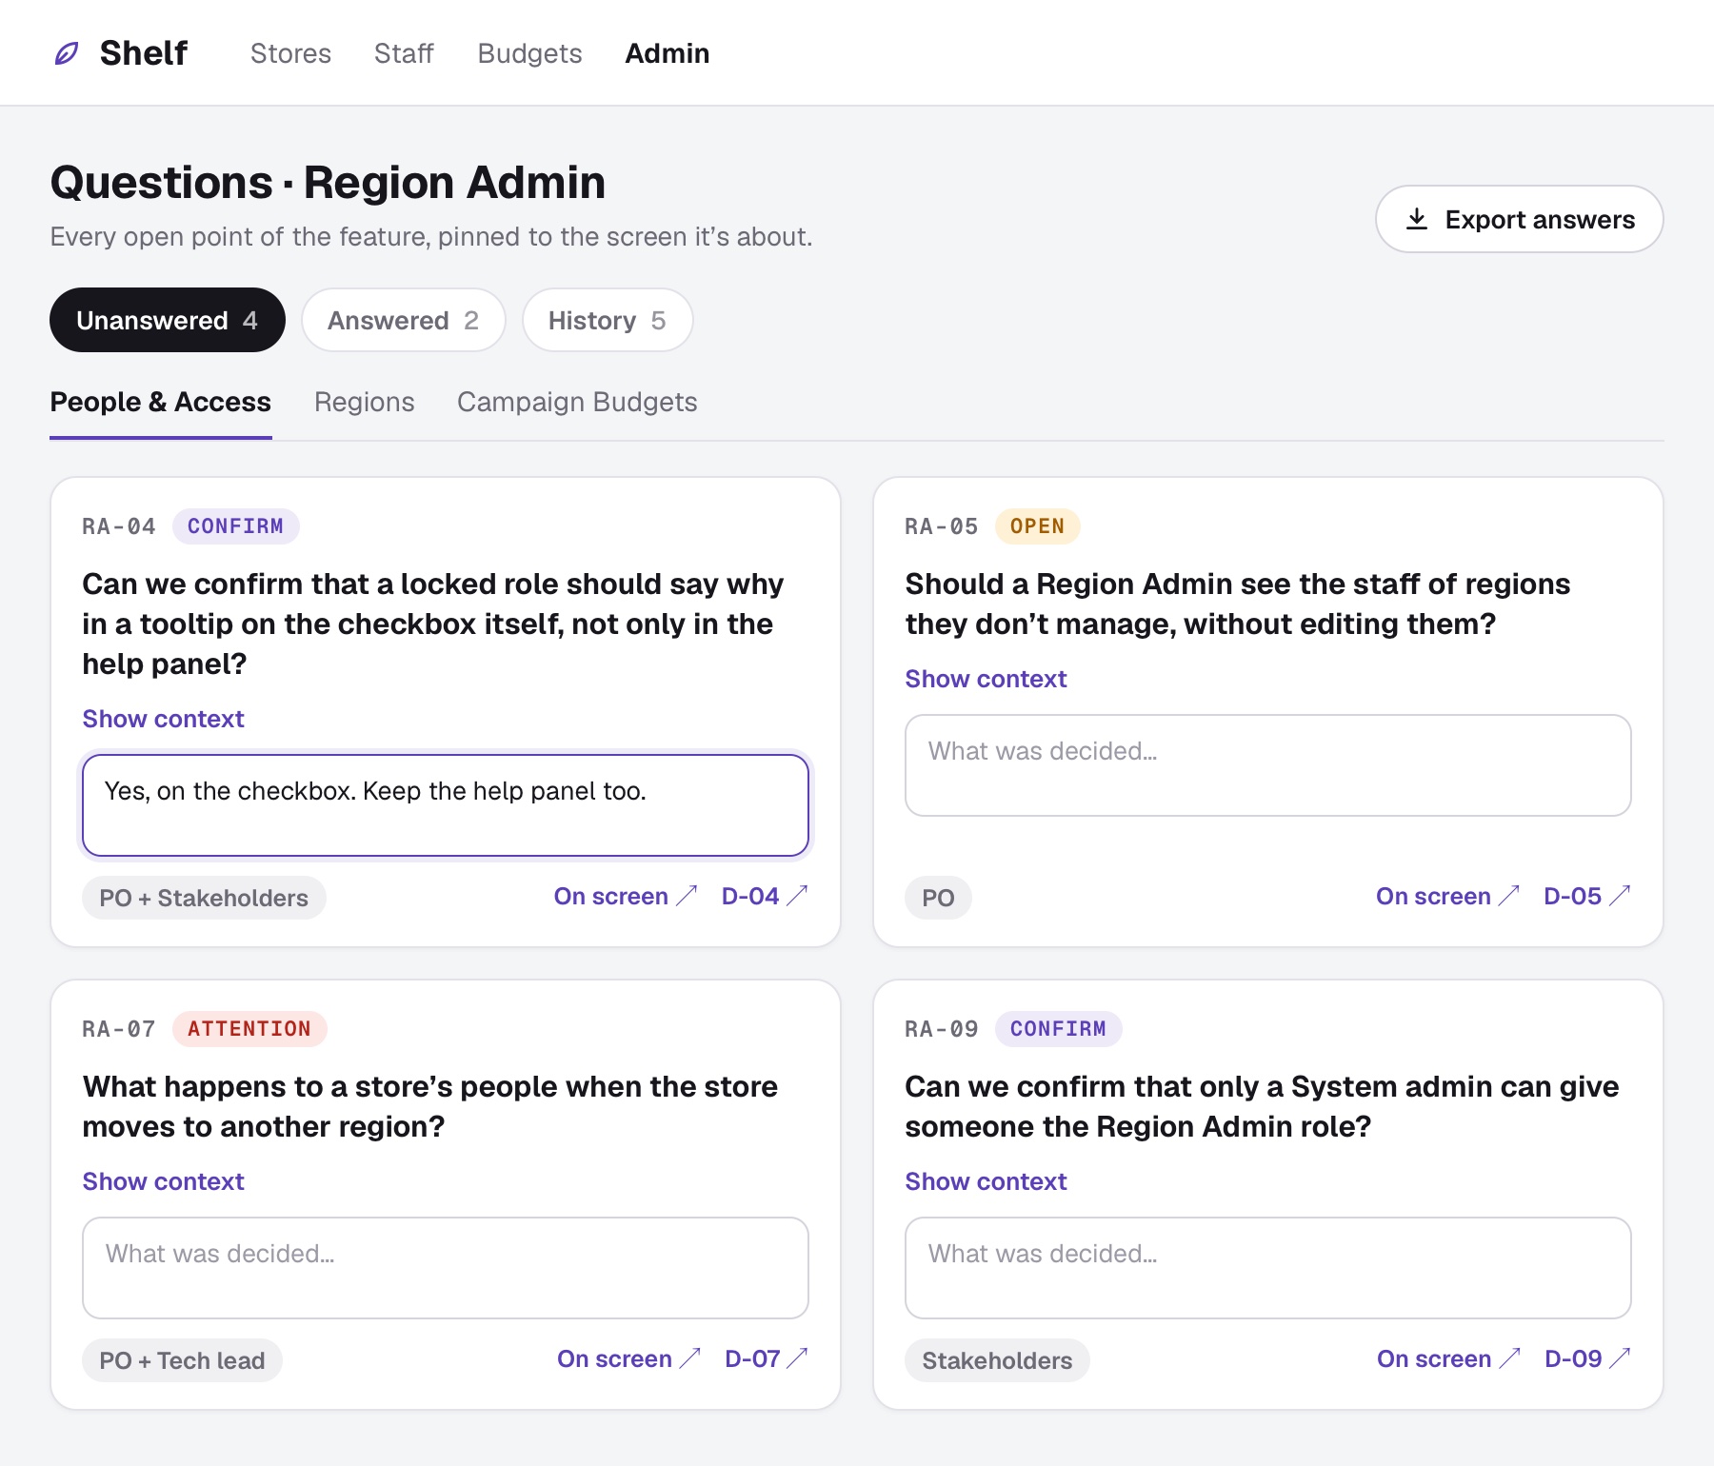The height and width of the screenshot is (1466, 1714).
Task: Click the download icon in Export answers
Action: pos(1417,219)
